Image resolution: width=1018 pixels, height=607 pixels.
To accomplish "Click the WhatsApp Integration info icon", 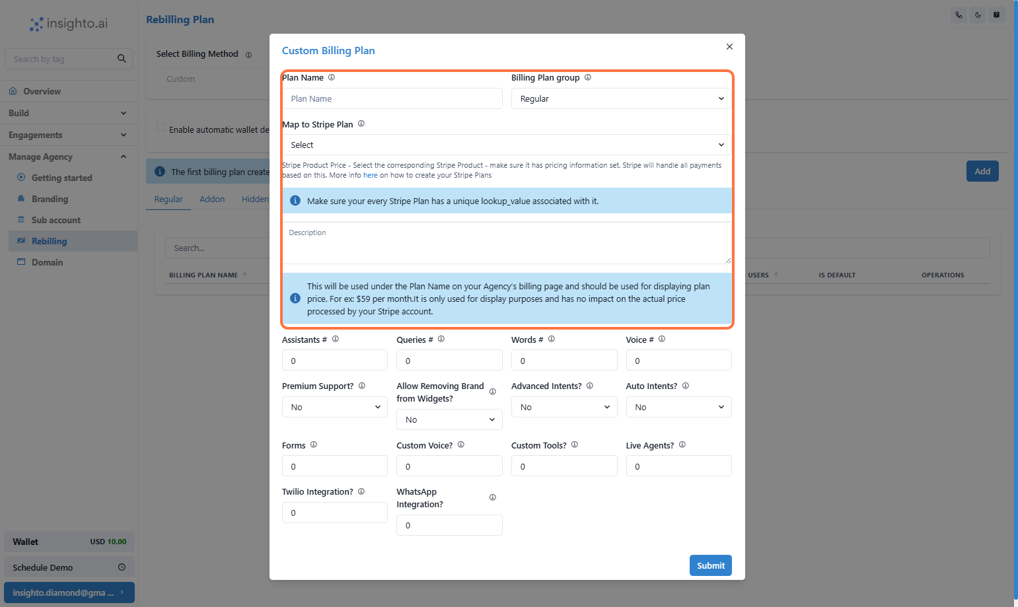I will (x=493, y=497).
